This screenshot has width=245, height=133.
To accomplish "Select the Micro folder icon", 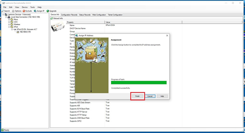I will coord(12,20).
